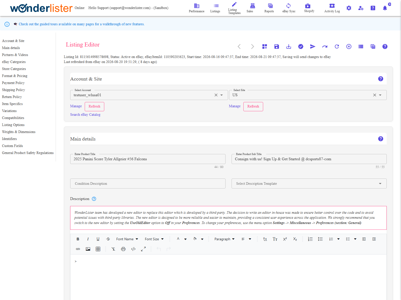This screenshot has height=300, width=401.
Task: Clear formatting in description editor
Action: click(x=113, y=249)
